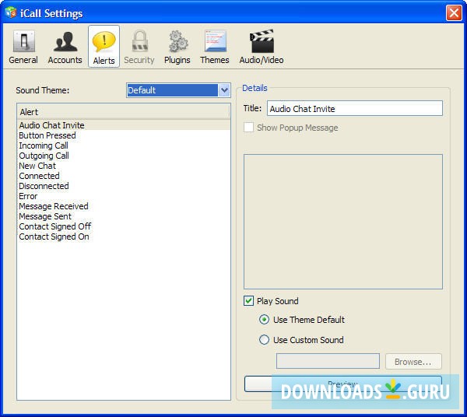Screen dimensions: 467x417
Task: Open the Accounts people icon
Action: coord(65,41)
